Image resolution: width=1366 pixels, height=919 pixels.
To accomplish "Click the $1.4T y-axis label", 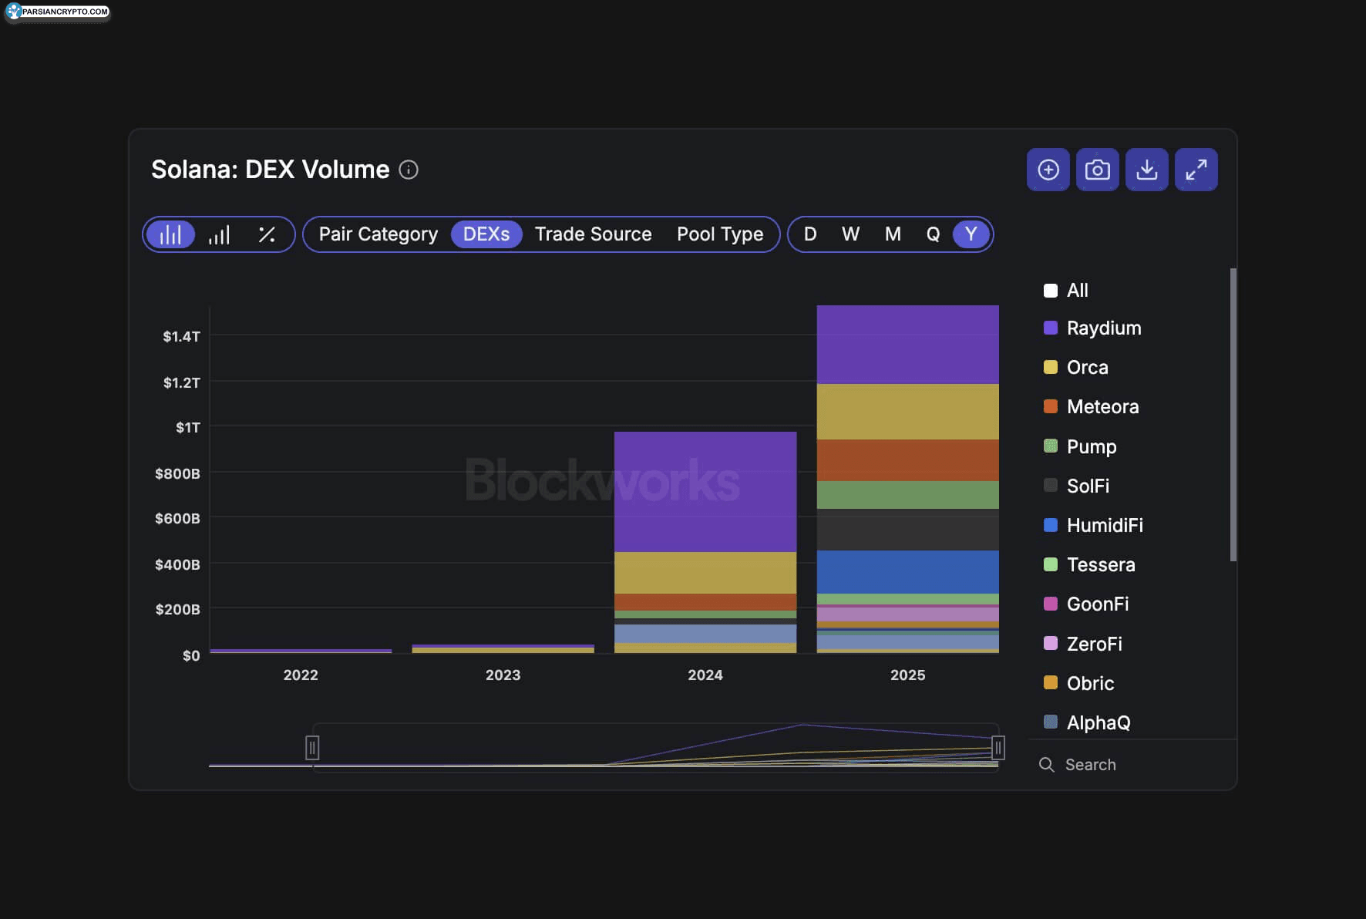I will point(181,336).
